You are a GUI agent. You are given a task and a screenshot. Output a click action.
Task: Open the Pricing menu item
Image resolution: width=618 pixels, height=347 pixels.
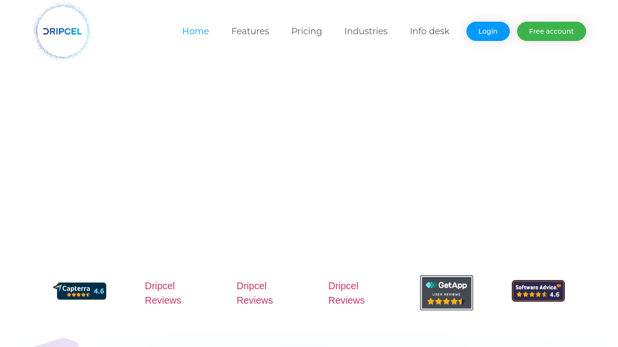point(307,31)
